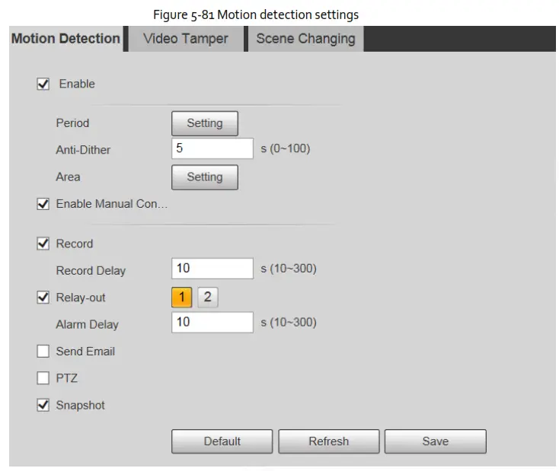Open the Area Setting button
Viewport: 559px width, 471px height.
point(205,177)
